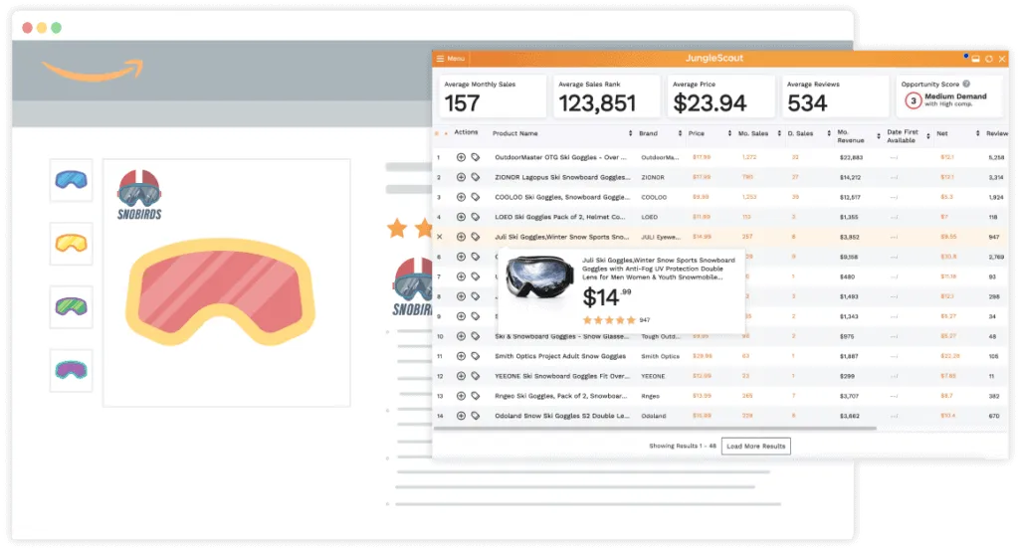
Task: Click the COOLOO brand cell
Action: click(654, 197)
